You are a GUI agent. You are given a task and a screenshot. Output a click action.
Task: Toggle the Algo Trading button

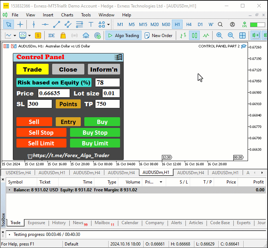pyautogui.click(x=123, y=35)
